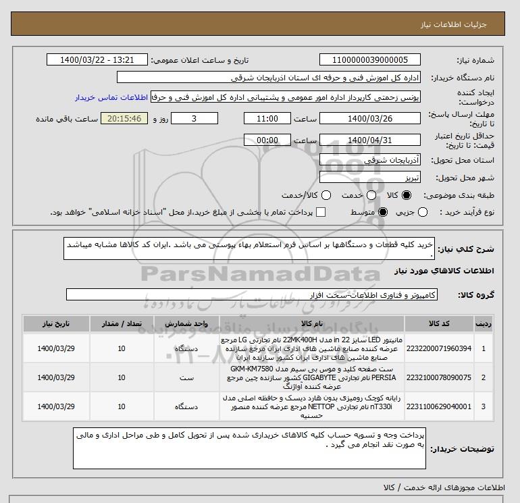Click the توضیحات خریدار text area
This screenshot has height=503, width=520.
[249, 448]
